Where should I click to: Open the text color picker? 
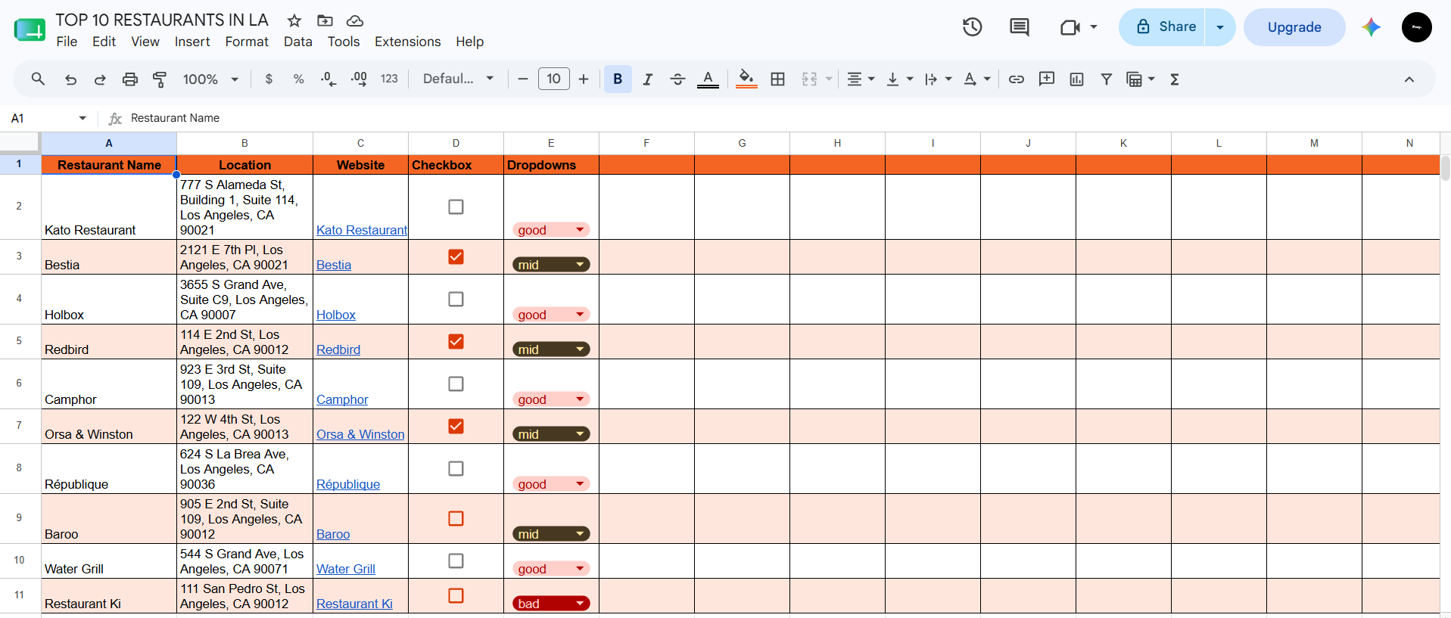(708, 79)
